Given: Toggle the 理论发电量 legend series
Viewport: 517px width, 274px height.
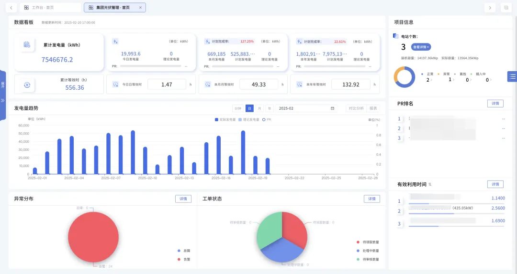Looking at the screenshot, I should click(x=249, y=120).
